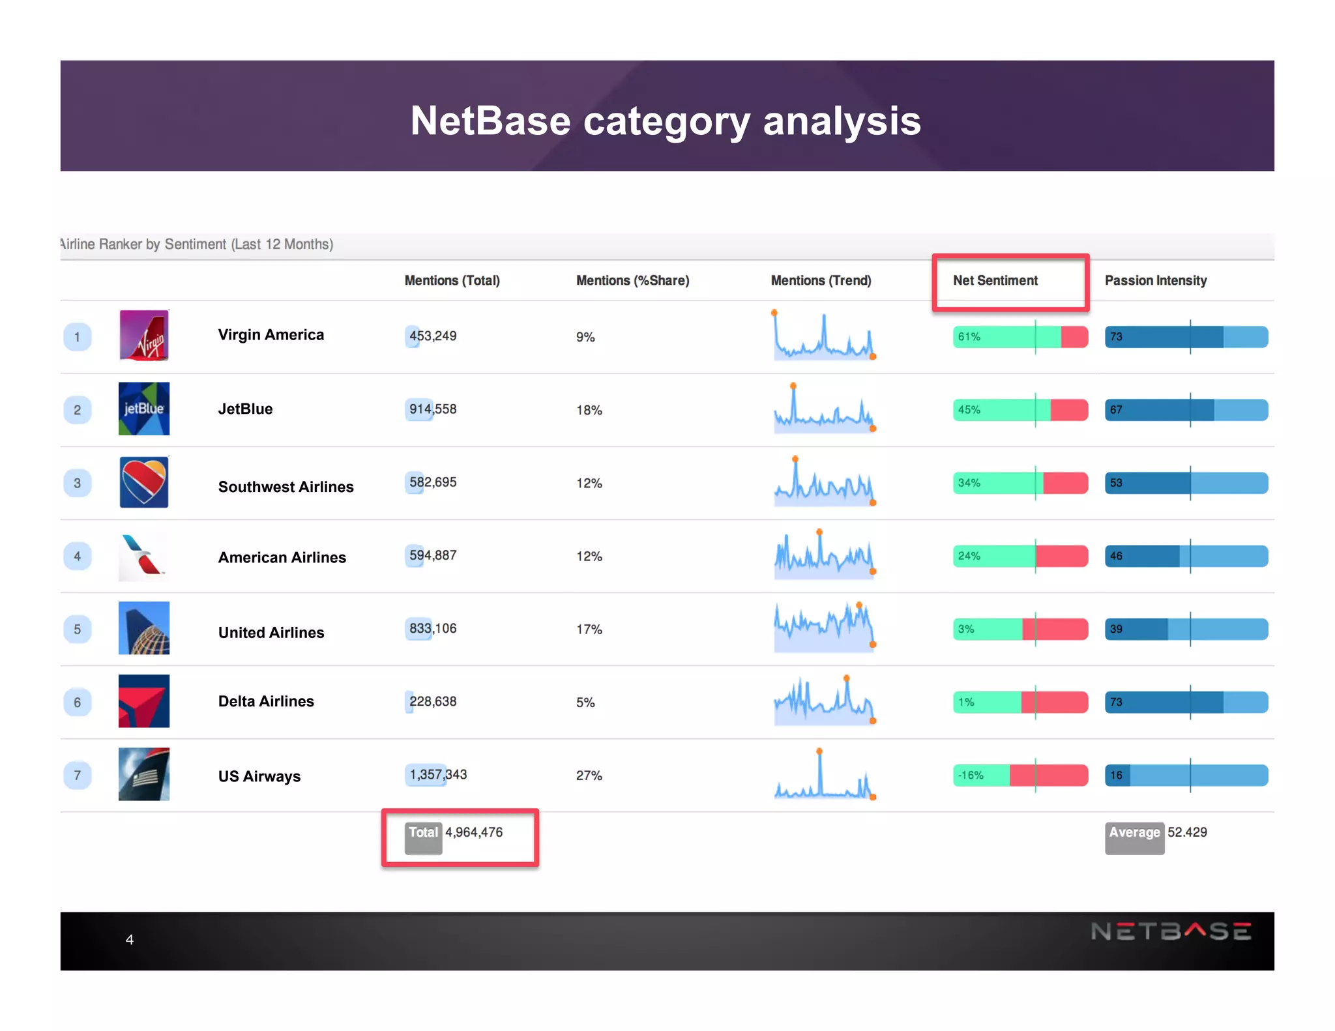Viewport: 1335px width, 1031px height.
Task: Click American Airlines passion intensity 46 bar
Action: pyautogui.click(x=1186, y=556)
